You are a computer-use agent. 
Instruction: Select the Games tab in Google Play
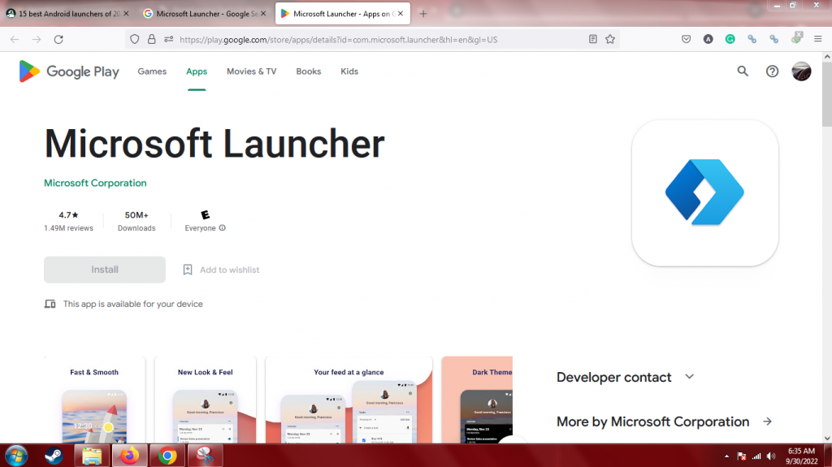click(152, 71)
